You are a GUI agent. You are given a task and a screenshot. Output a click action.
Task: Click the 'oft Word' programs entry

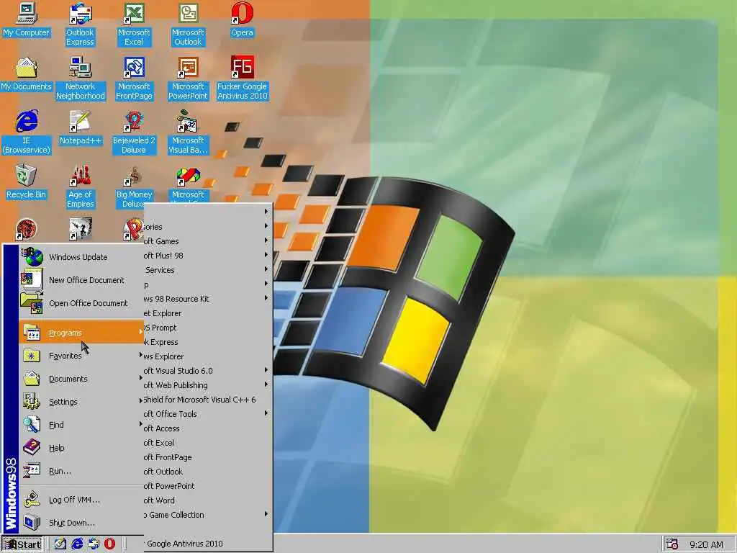pyautogui.click(x=207, y=500)
